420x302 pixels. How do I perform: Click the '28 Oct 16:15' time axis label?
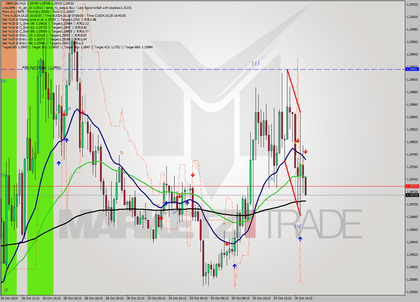73,298
